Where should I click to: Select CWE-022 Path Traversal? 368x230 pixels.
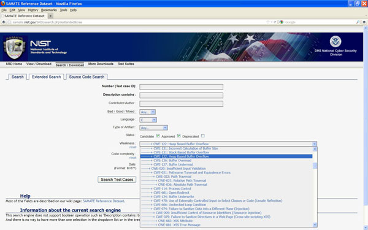tap(226, 177)
